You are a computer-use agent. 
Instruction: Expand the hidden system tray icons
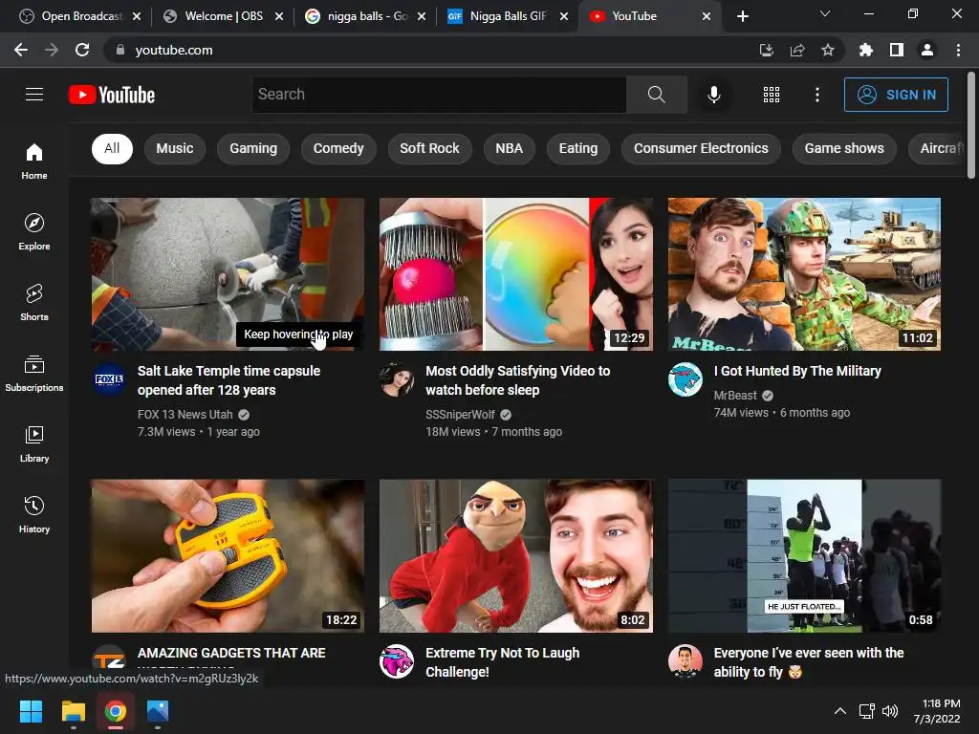840,711
